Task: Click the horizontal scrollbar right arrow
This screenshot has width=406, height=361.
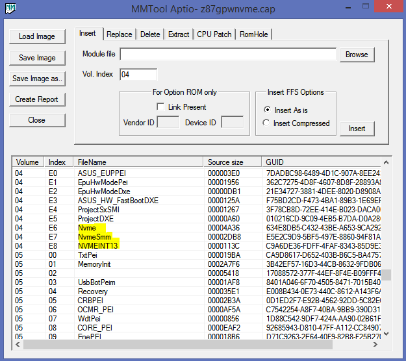Action: pos(375,344)
